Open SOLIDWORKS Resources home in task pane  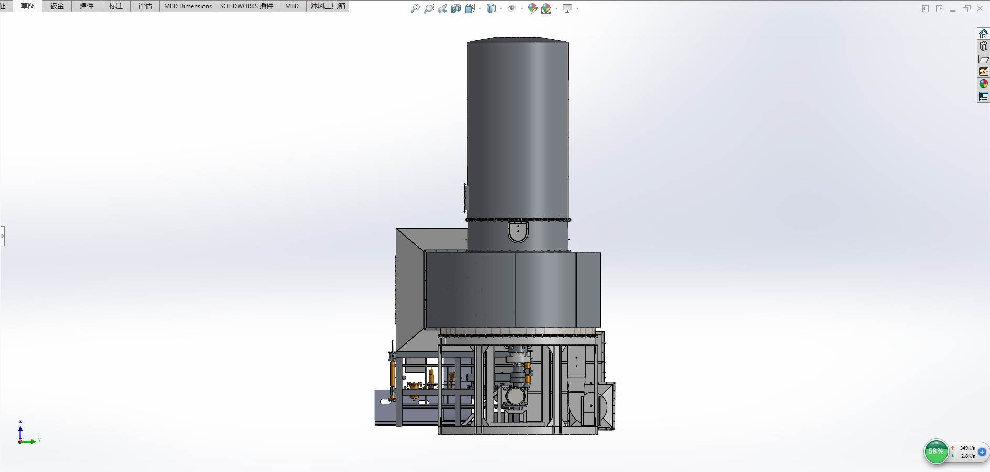(x=984, y=34)
